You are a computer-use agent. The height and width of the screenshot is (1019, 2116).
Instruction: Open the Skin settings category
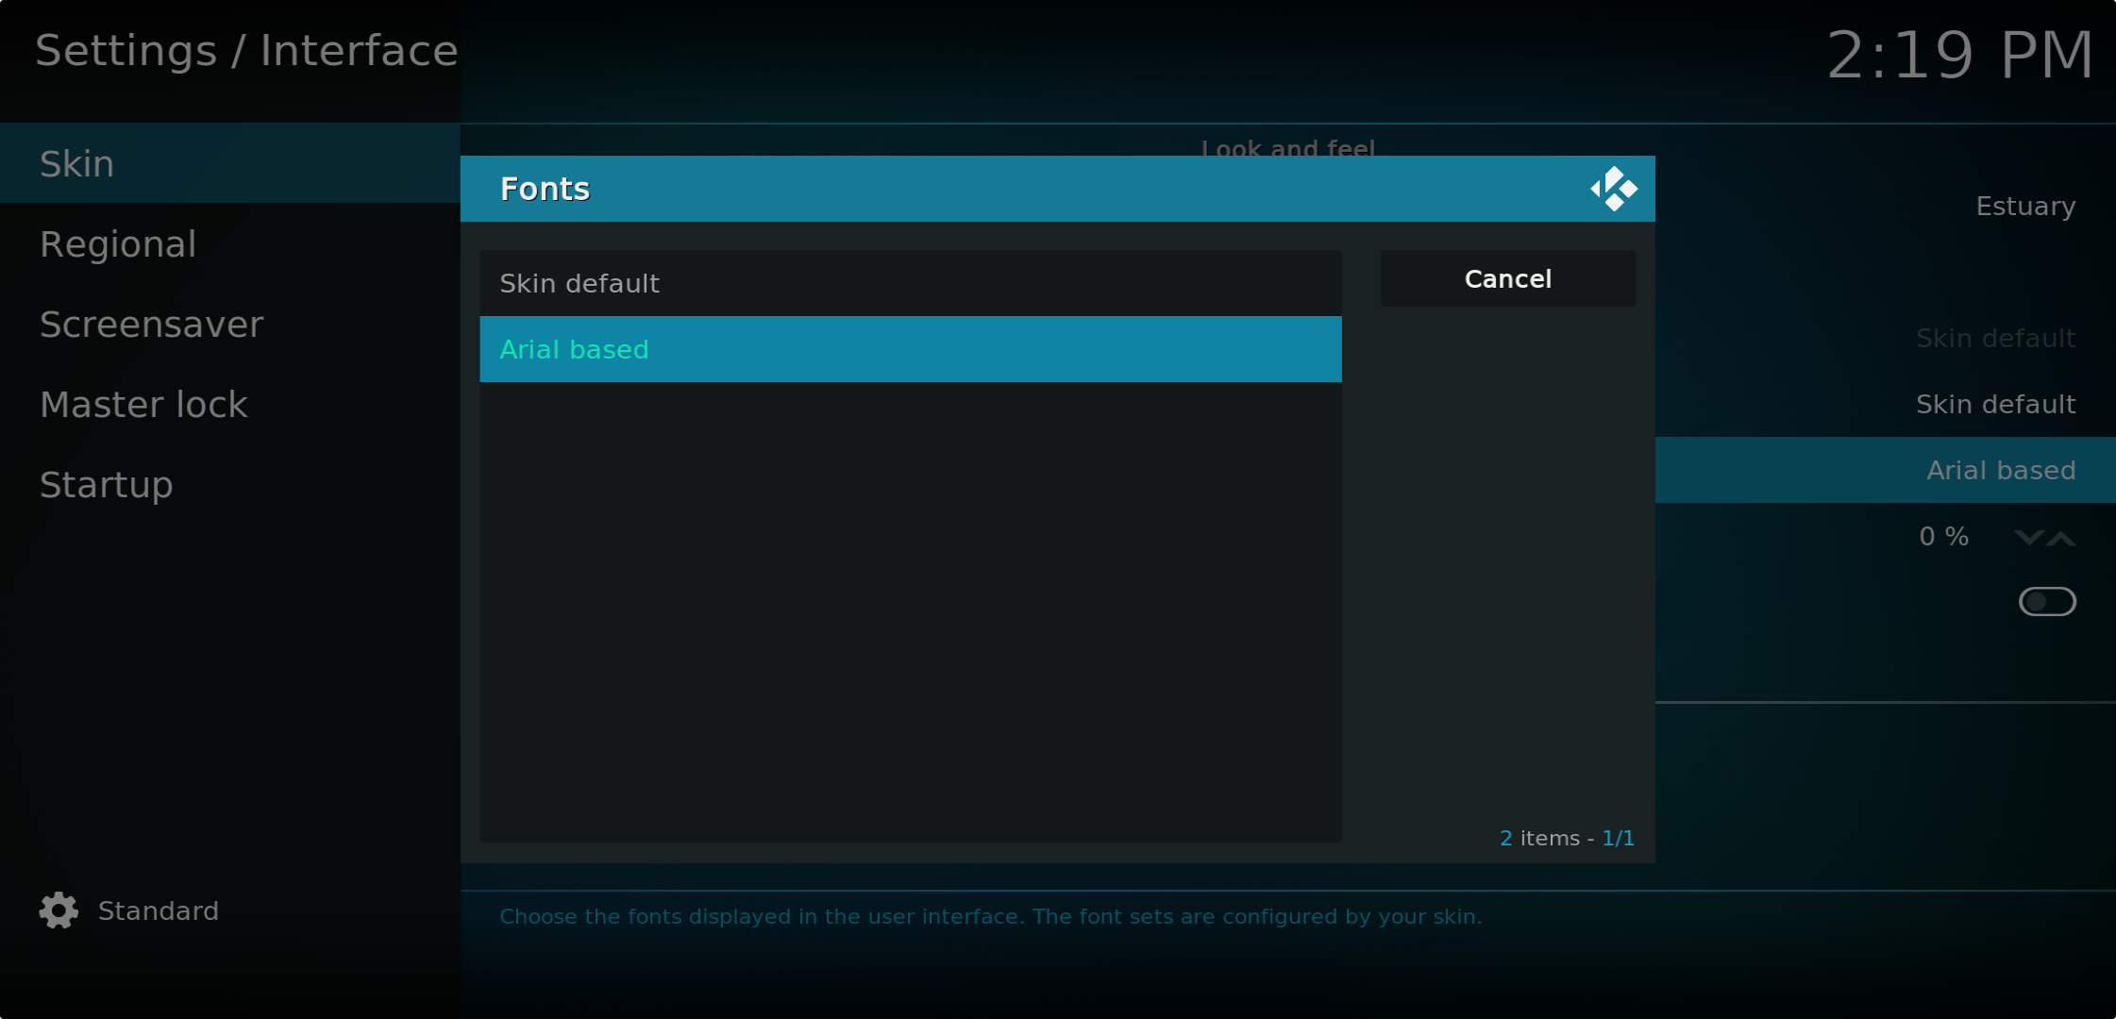click(x=230, y=163)
